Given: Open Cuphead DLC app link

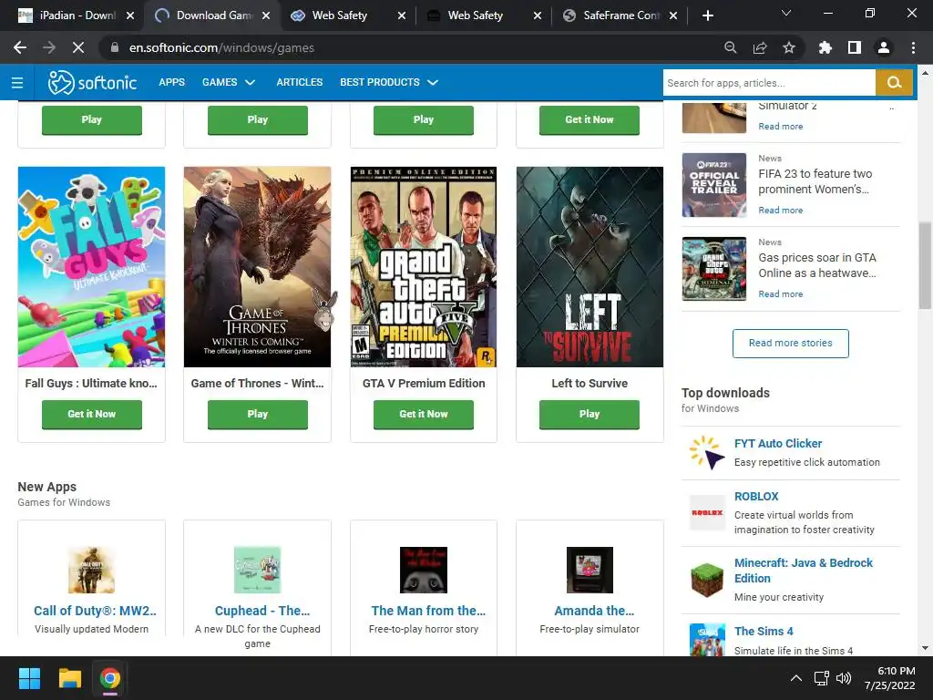Looking at the screenshot, I should pos(261,611).
